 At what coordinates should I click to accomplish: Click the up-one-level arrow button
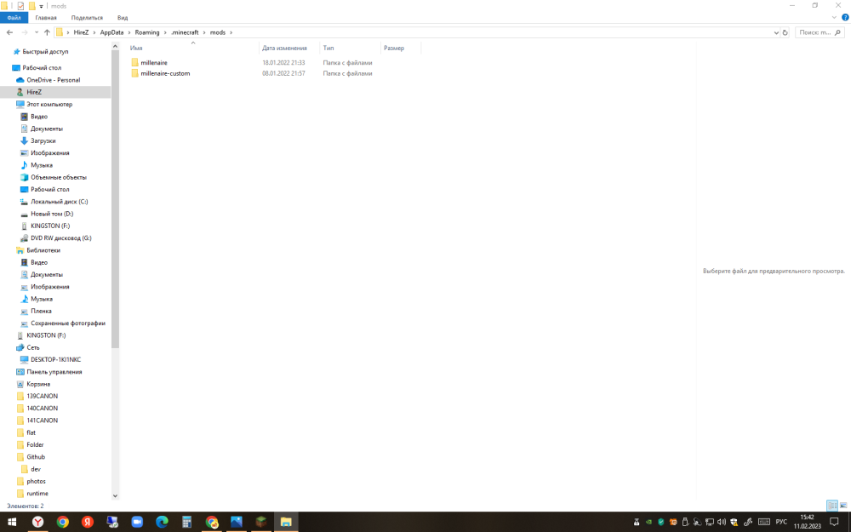(47, 32)
